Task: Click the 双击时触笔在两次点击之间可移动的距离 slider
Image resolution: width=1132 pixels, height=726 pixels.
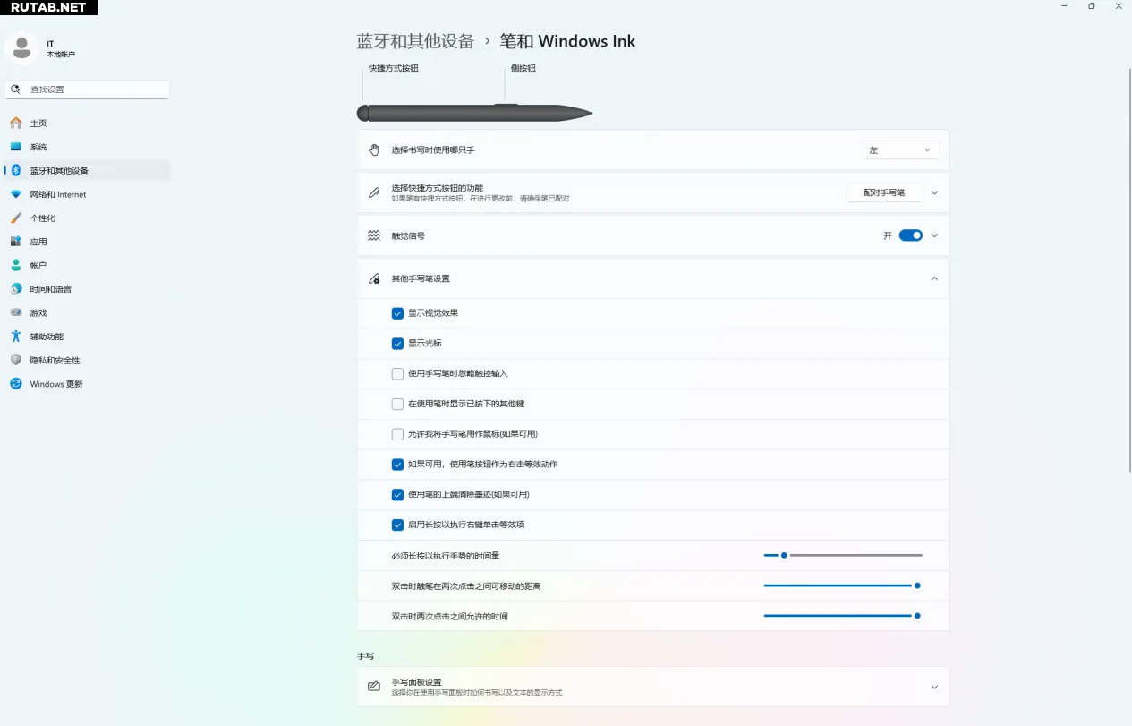Action: click(843, 585)
